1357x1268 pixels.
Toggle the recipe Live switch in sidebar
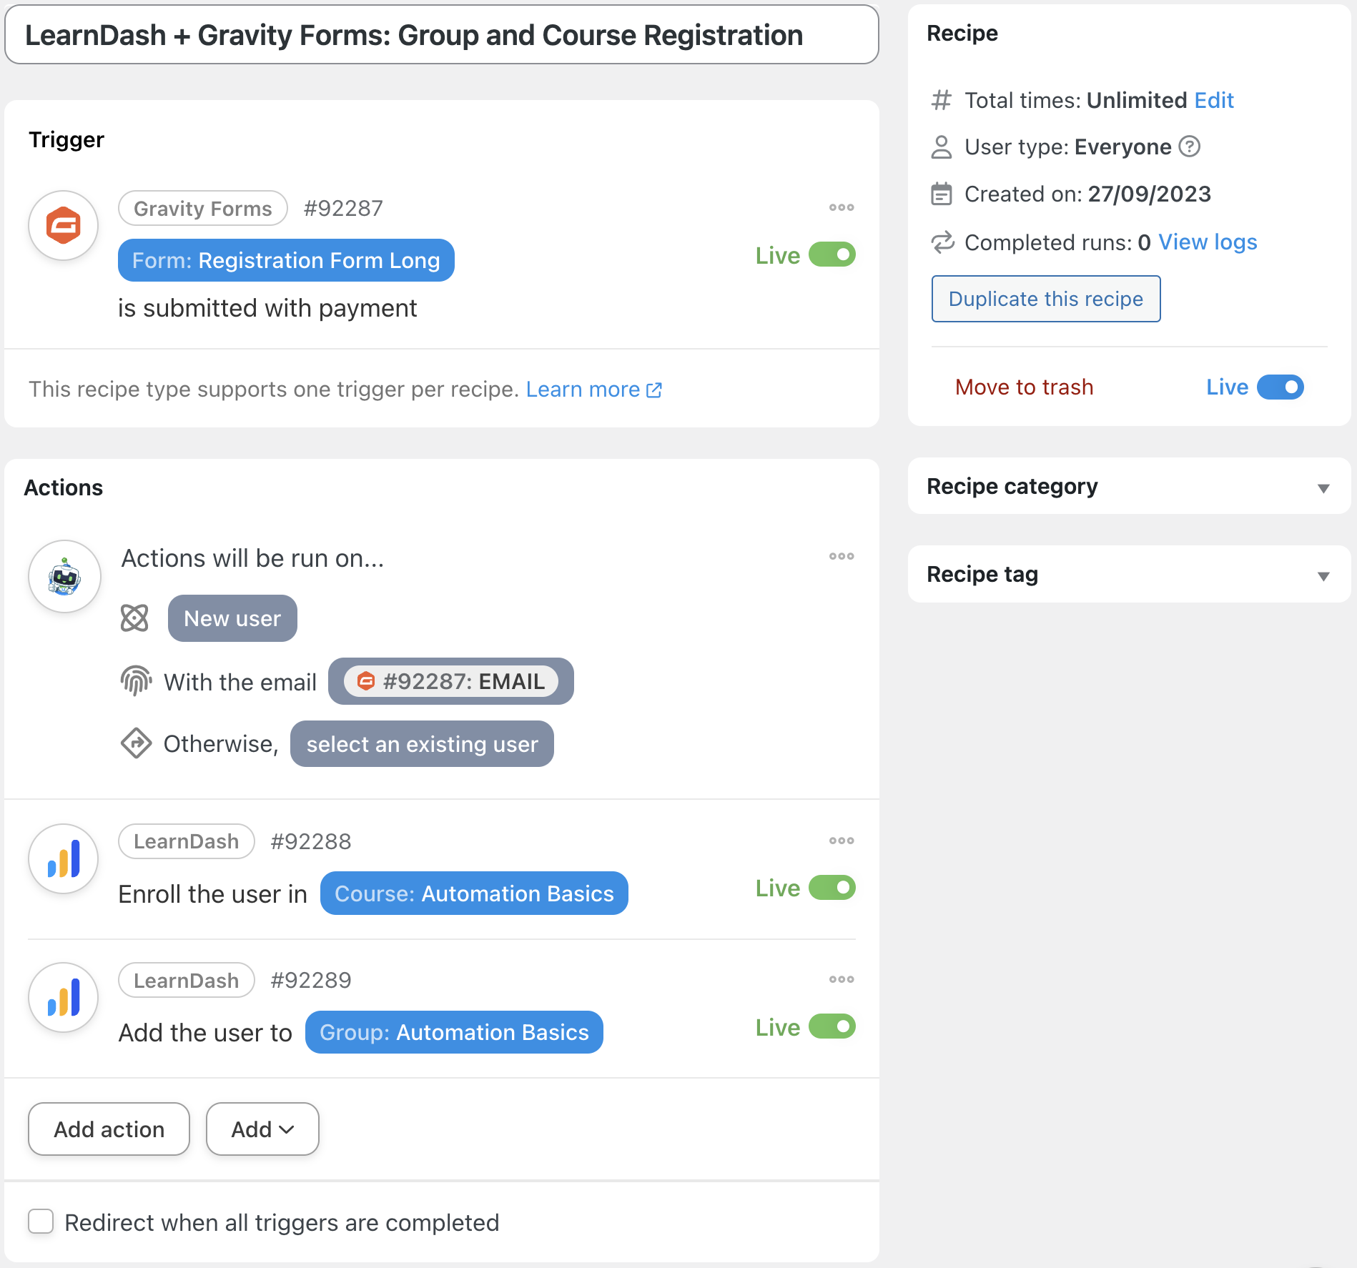tap(1280, 387)
